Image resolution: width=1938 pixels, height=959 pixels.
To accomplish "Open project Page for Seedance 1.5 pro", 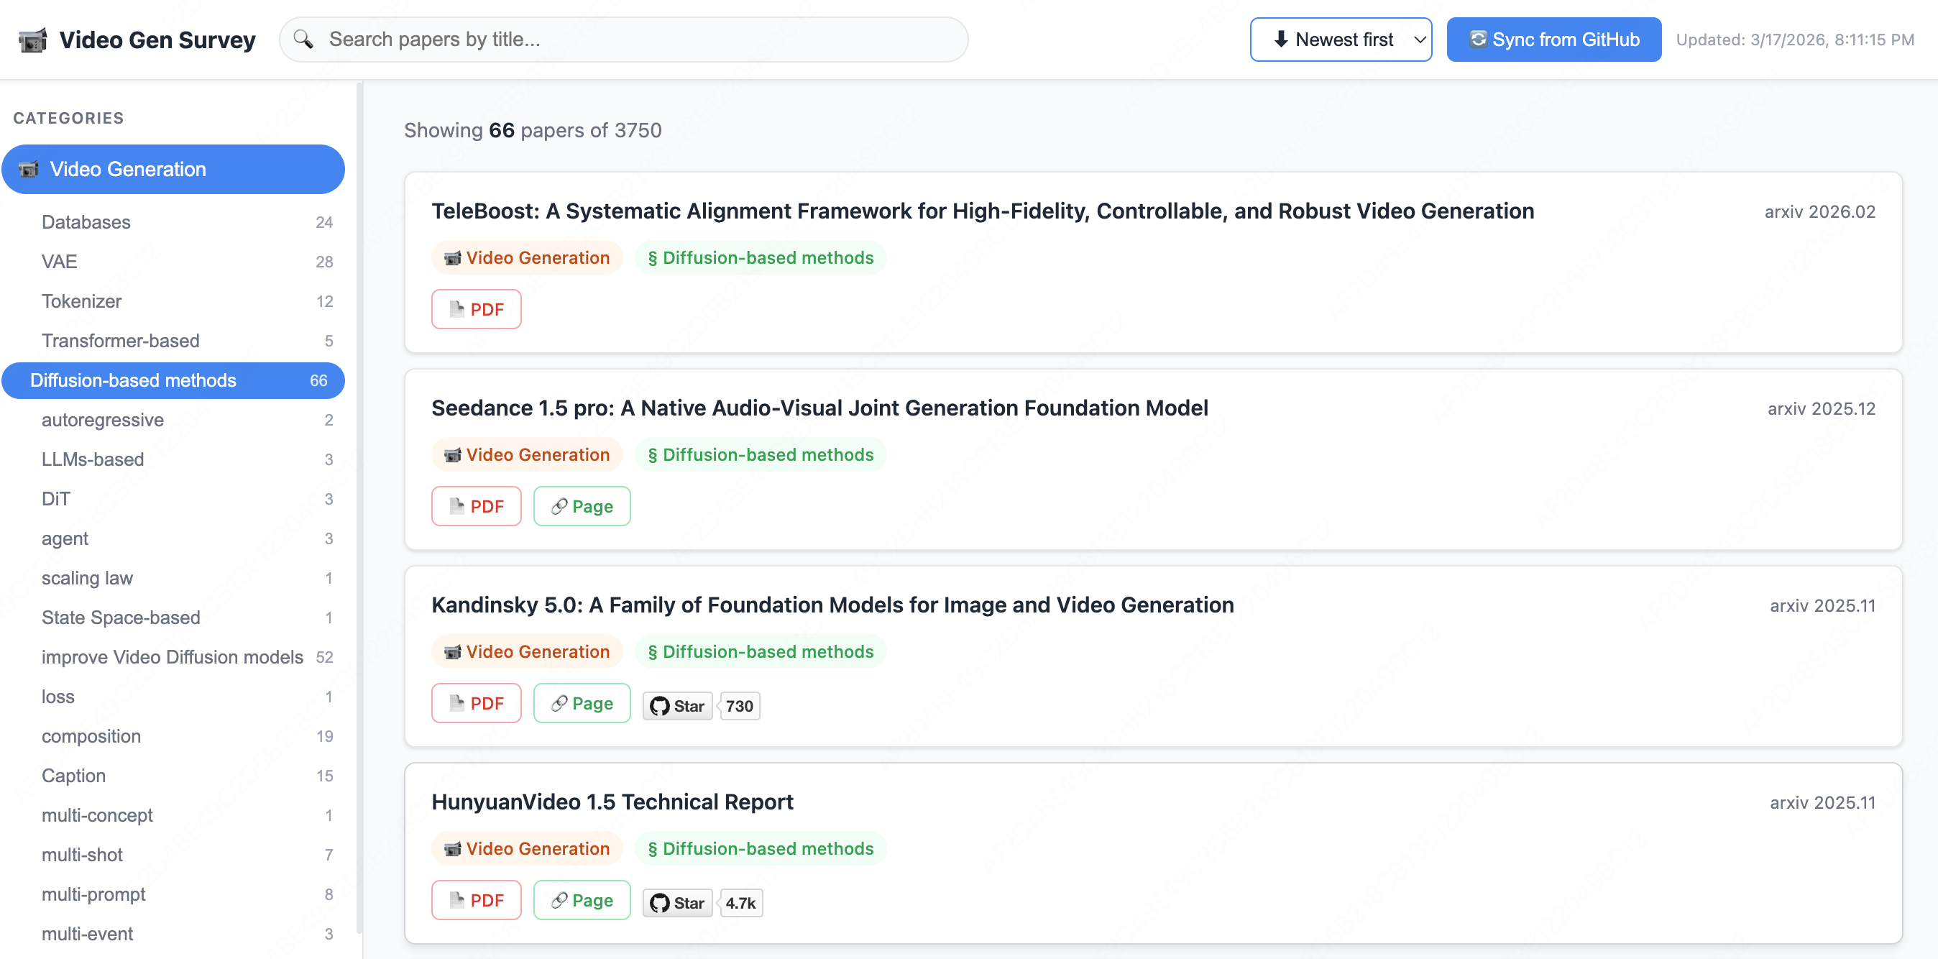I will [x=582, y=506].
